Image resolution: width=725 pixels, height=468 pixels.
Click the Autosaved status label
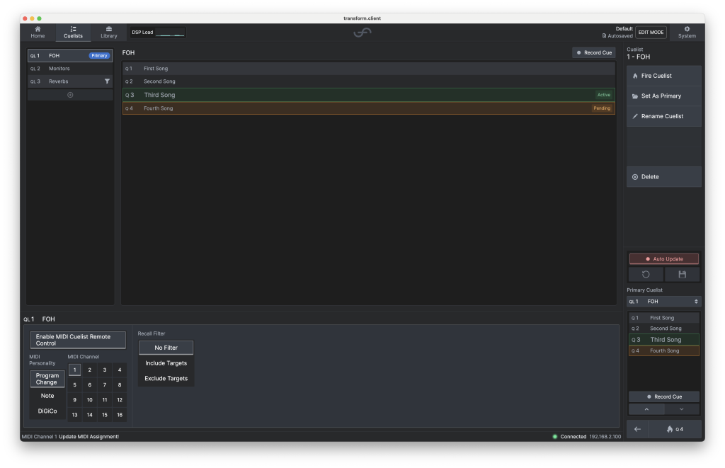tap(617, 36)
